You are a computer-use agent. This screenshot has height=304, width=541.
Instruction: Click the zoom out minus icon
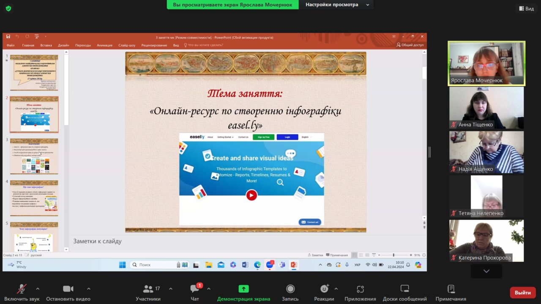click(380, 255)
